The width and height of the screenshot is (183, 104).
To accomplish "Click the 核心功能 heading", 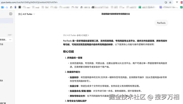I will [68, 51].
